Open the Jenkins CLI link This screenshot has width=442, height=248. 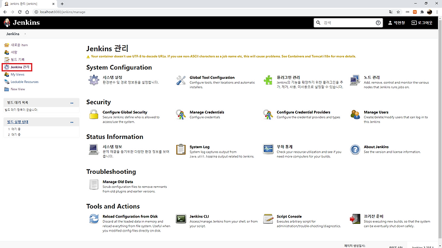pos(199,216)
